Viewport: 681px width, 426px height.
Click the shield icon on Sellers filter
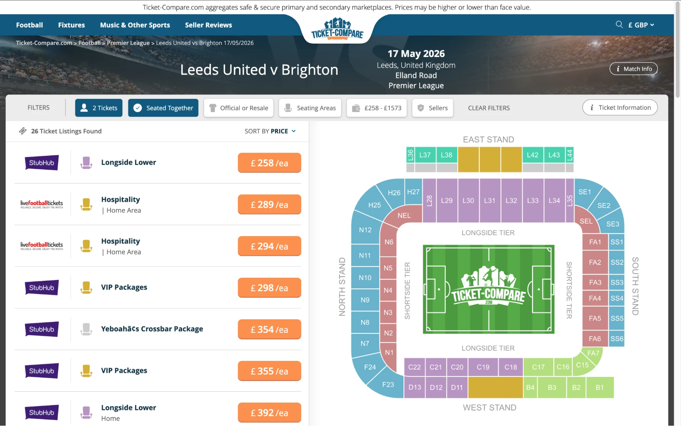pos(420,108)
